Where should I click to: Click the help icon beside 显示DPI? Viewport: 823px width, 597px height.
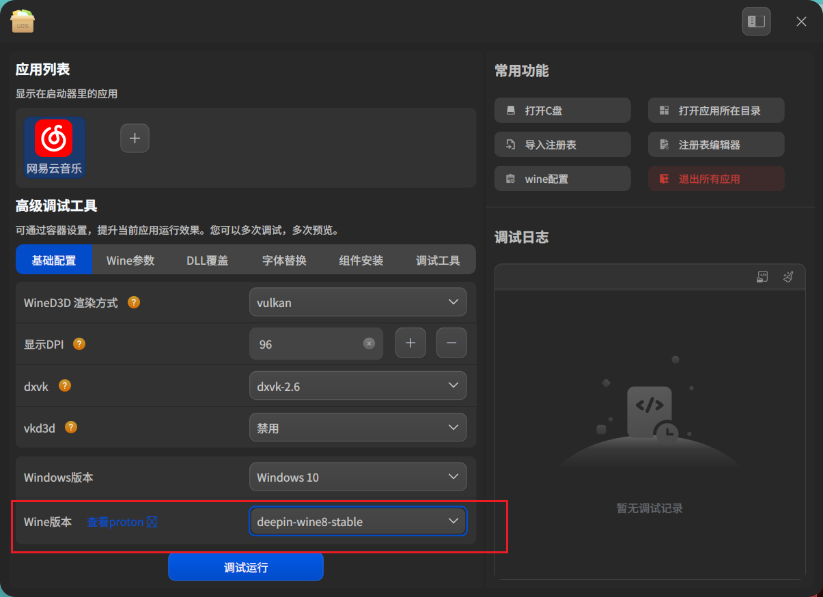point(79,344)
